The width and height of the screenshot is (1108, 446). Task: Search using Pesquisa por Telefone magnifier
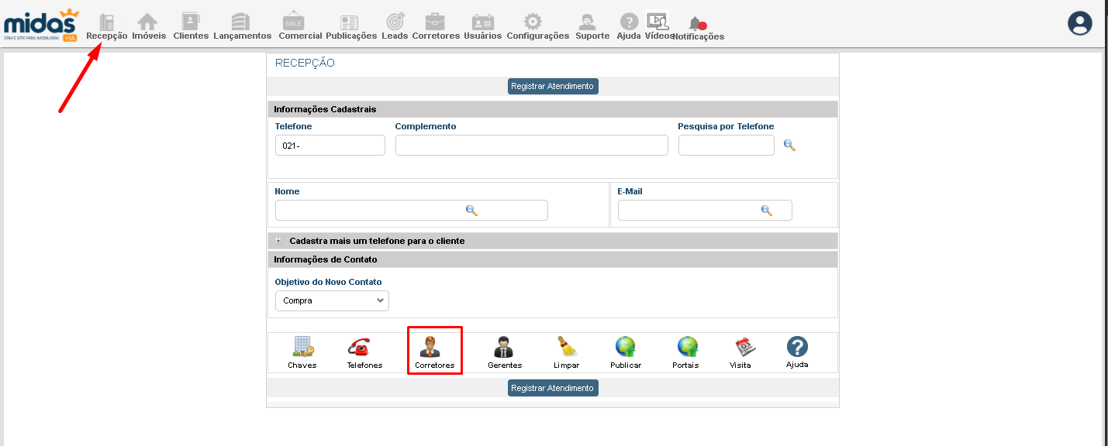coord(789,145)
